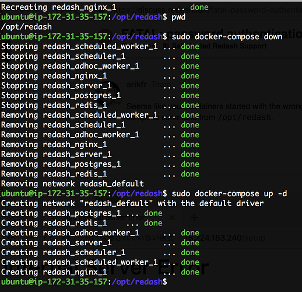Select 'Removing redash_postgres_1' text
Image resolution: width=302 pixels, height=292 pixels.
coord(61,164)
